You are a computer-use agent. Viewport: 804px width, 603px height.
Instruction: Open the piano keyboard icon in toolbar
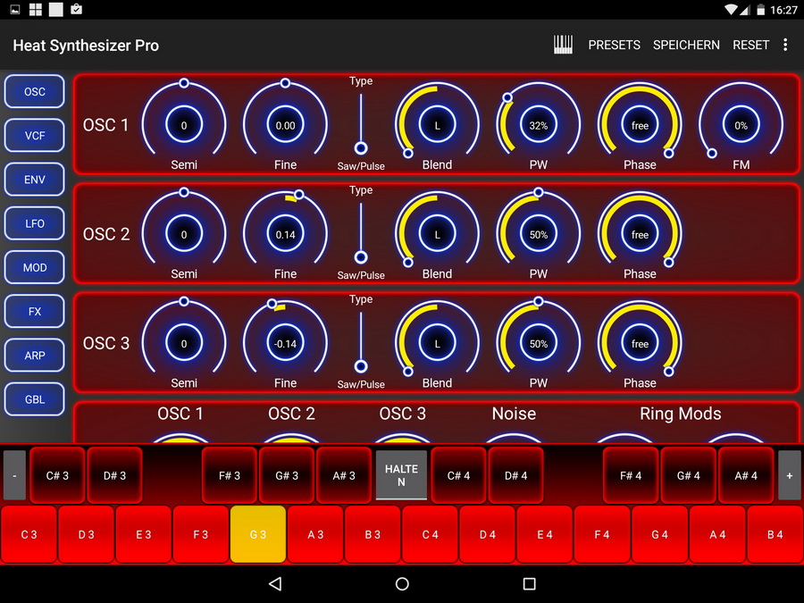tap(563, 45)
